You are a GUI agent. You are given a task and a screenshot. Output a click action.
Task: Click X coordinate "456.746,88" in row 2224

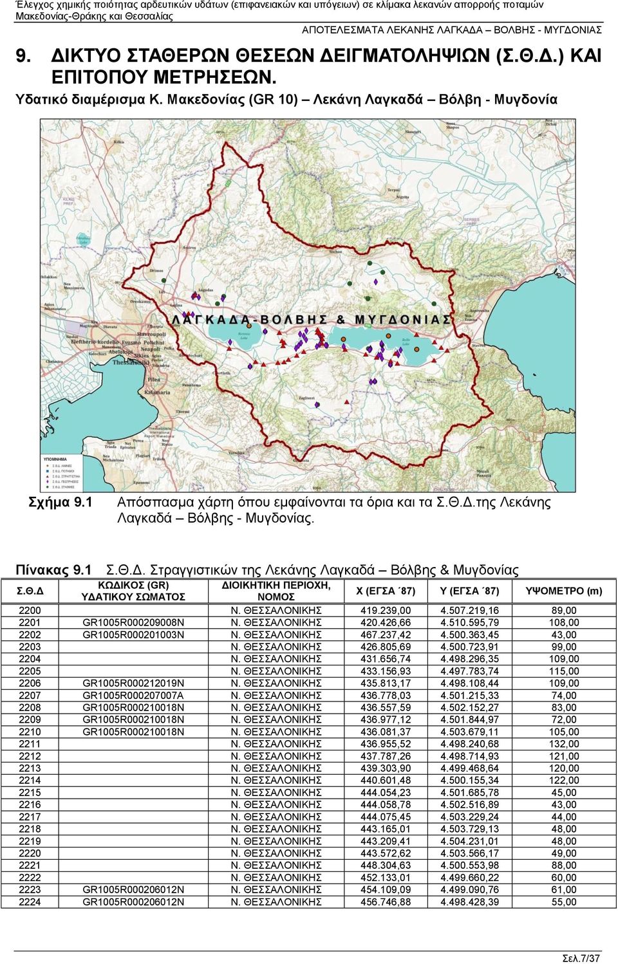point(386,902)
